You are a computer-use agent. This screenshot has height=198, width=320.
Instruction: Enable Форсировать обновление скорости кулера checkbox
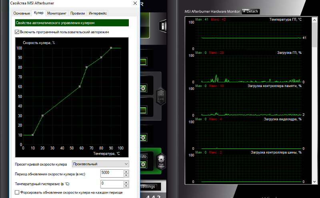click(17, 192)
